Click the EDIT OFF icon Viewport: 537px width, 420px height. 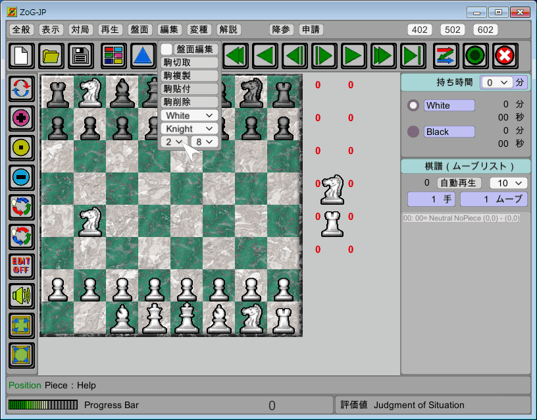(22, 266)
